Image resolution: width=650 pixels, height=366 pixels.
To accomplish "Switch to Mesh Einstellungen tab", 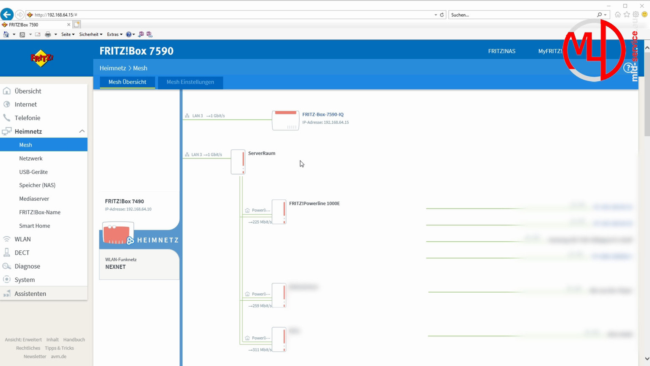I will coord(190,82).
